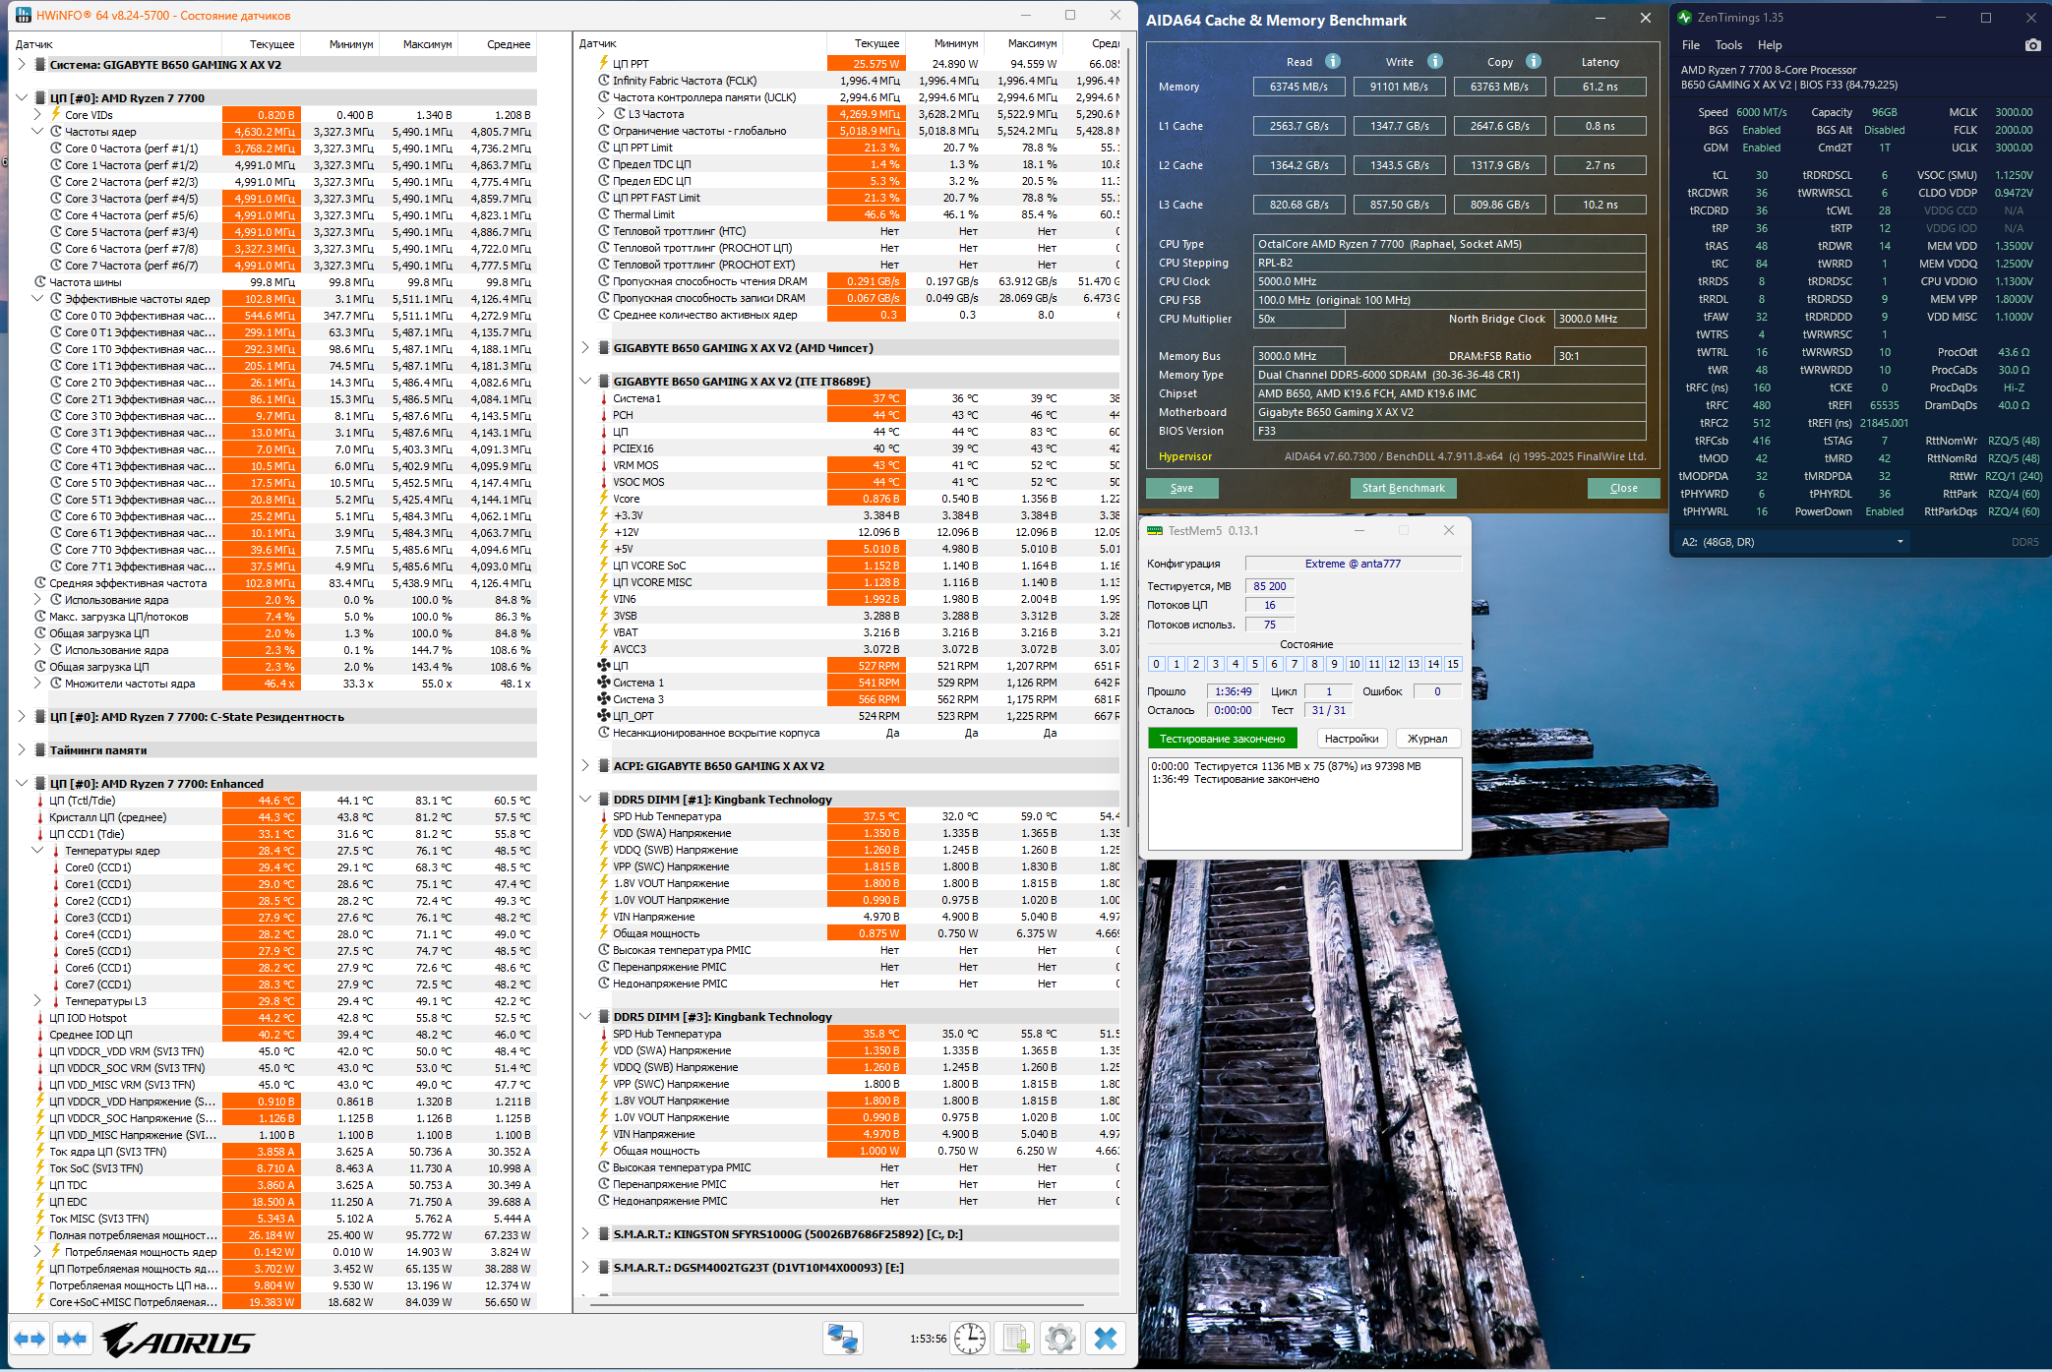Open HWiNFO sensor settings gear icon
This screenshot has width=2052, height=1372.
click(1060, 1339)
